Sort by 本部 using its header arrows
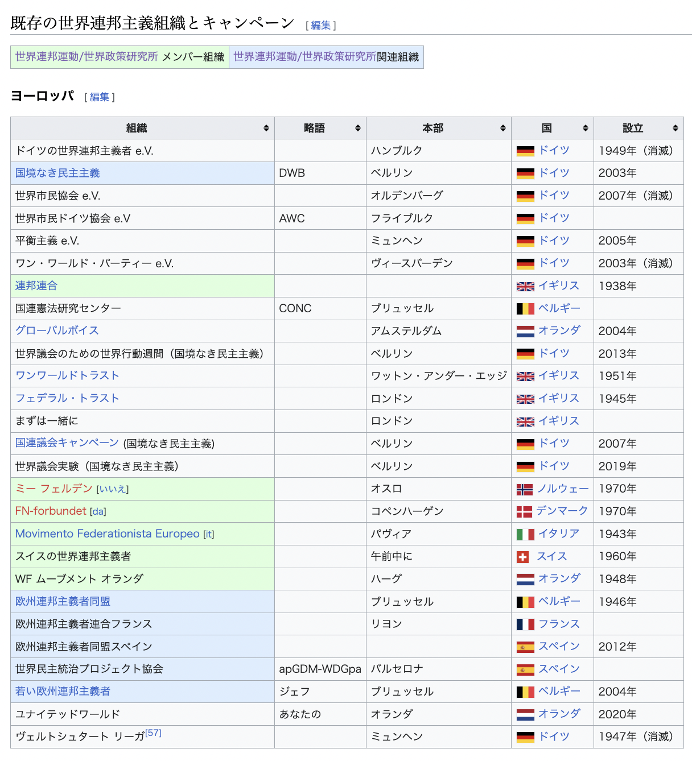 (502, 128)
